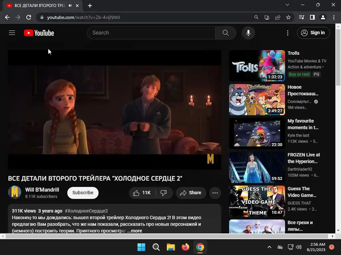The height and width of the screenshot is (255, 341).
Task: Open volume control in system tray
Action: 299,247
